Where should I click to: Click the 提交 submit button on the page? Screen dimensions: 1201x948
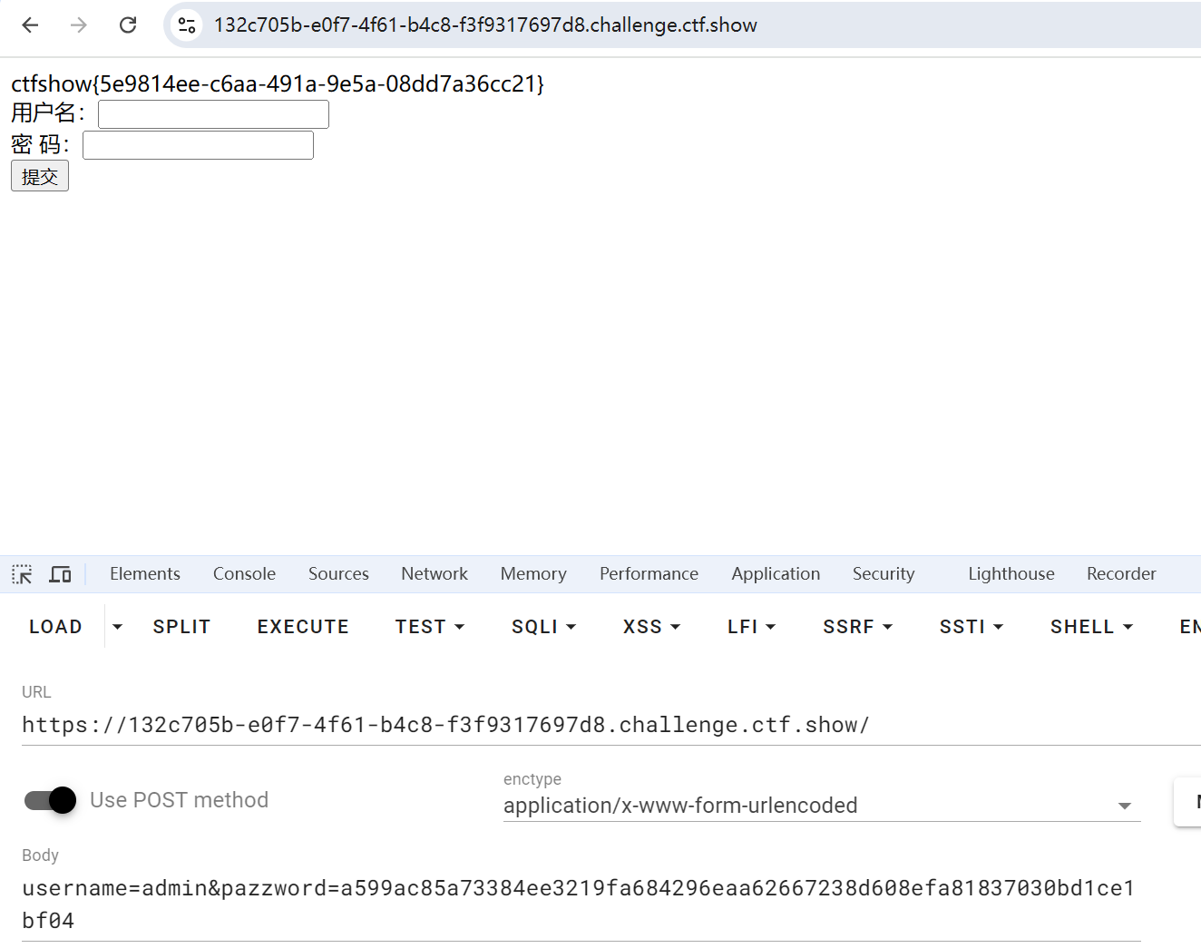tap(39, 175)
